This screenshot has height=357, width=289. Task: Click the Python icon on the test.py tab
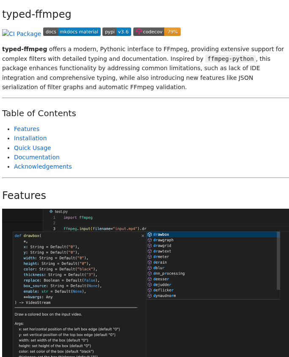pos(52,211)
